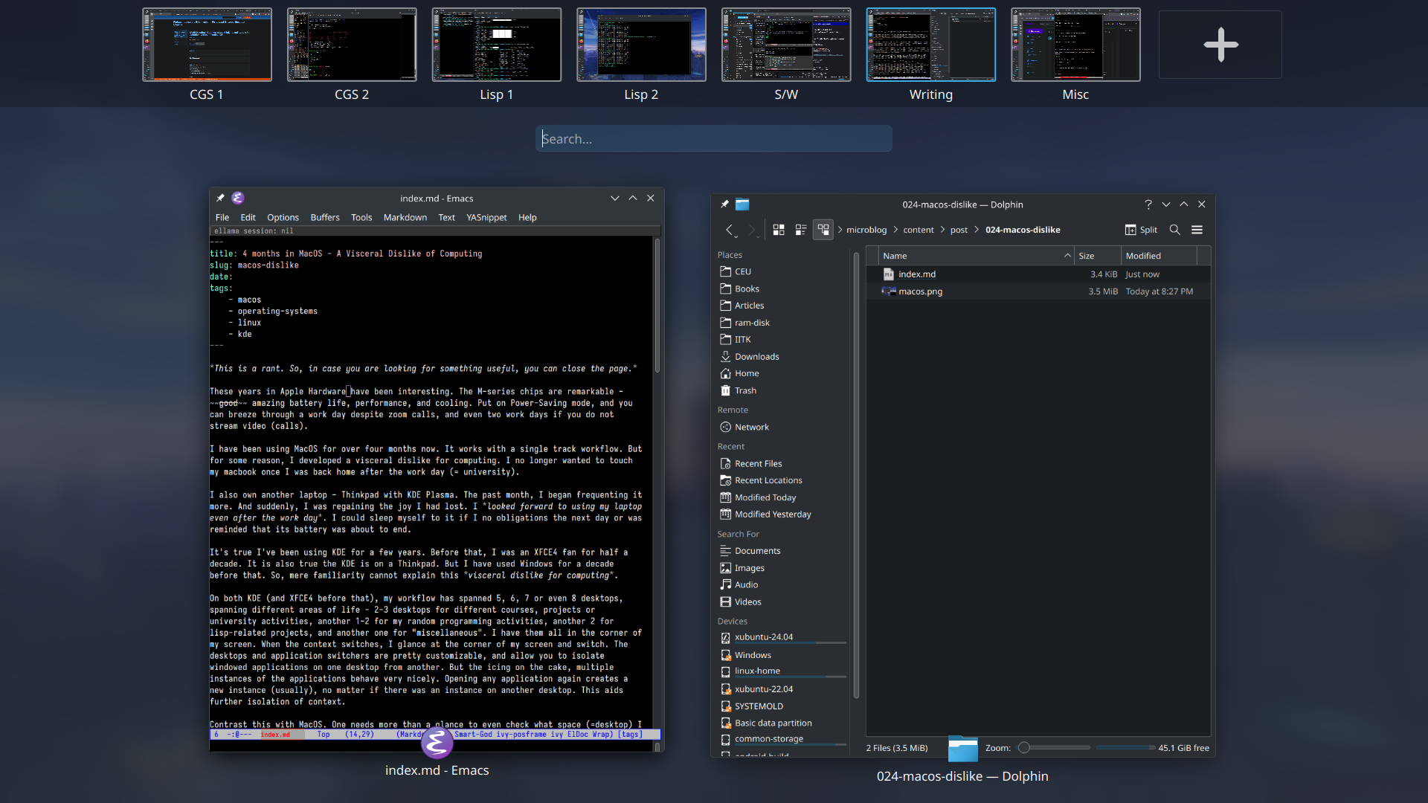The image size is (1428, 803).
Task: Click content in the Dolphin breadcrumb path
Action: point(919,230)
